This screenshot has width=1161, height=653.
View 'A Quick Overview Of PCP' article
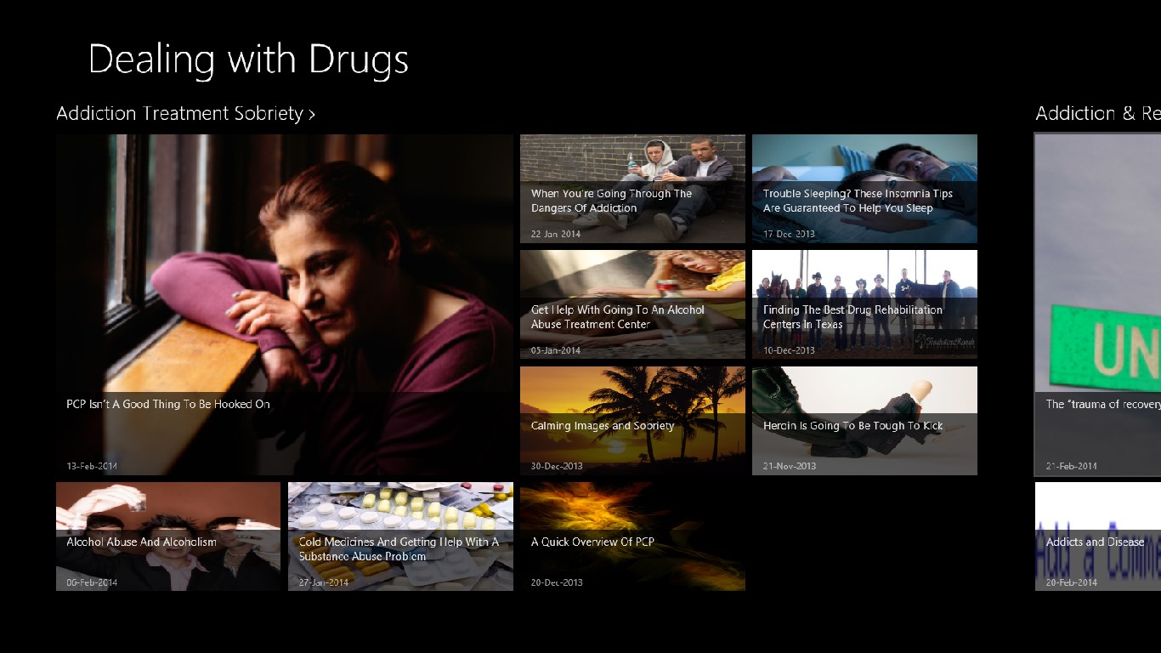pos(632,536)
